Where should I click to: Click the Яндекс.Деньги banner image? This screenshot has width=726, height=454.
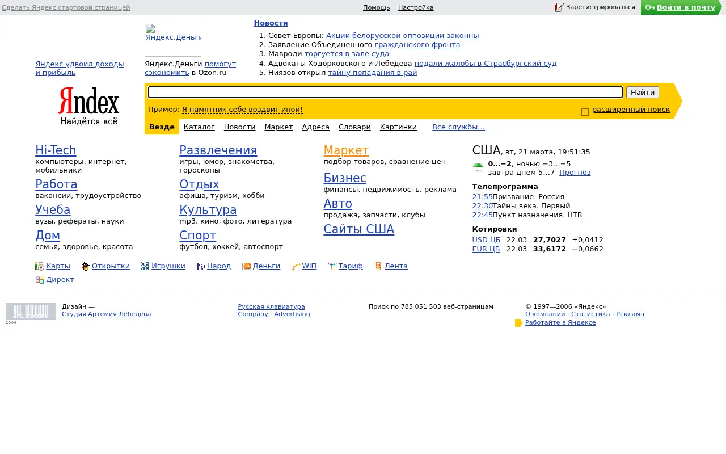pyautogui.click(x=173, y=40)
